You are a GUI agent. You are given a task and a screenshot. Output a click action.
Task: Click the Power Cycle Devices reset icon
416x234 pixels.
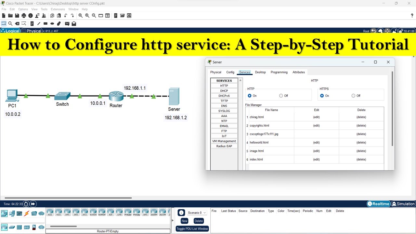[26, 204]
